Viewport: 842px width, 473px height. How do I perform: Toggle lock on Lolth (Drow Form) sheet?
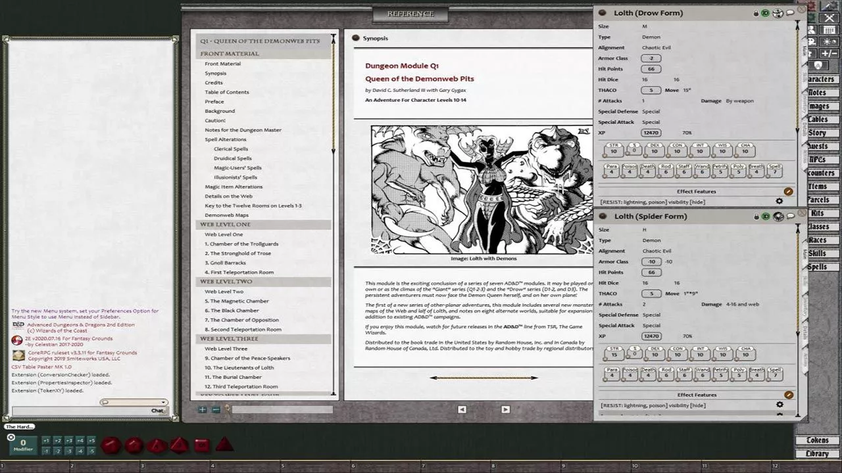(x=756, y=13)
